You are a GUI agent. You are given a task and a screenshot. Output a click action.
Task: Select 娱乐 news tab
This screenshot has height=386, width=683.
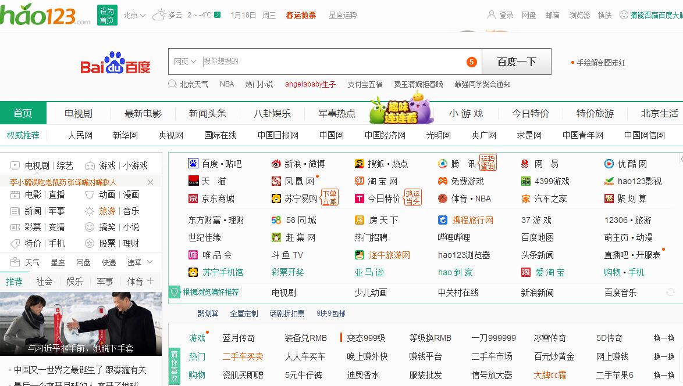coord(74,282)
